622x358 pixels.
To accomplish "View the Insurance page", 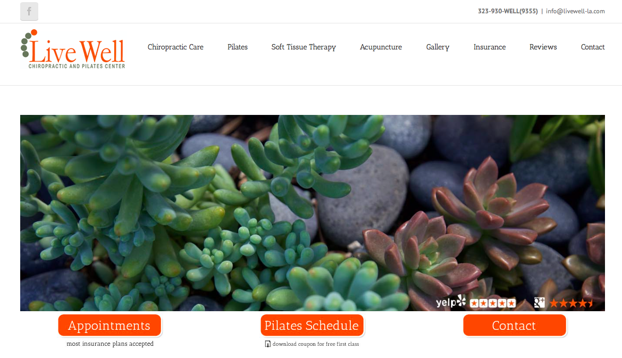I will tap(490, 47).
